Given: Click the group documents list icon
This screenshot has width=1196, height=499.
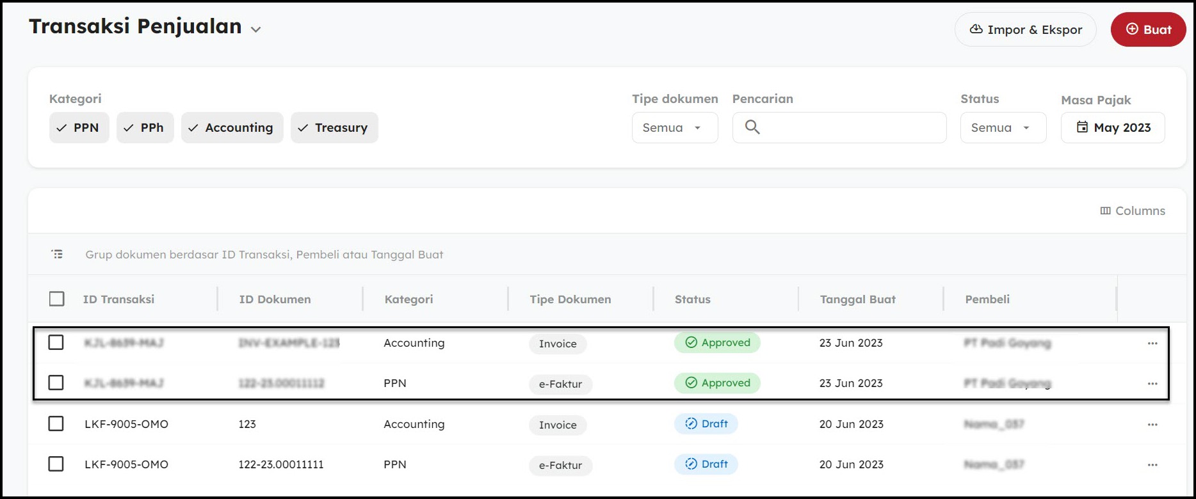Looking at the screenshot, I should 57,255.
